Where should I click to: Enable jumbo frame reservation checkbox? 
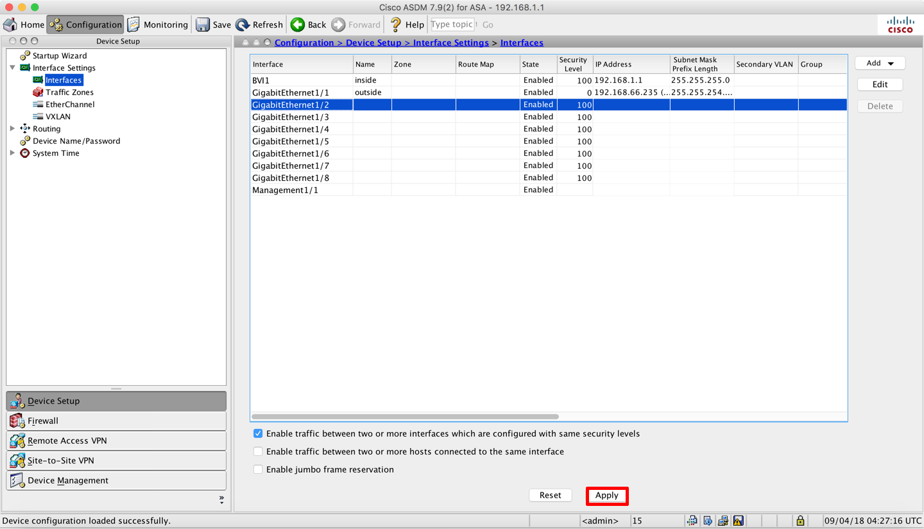[258, 469]
